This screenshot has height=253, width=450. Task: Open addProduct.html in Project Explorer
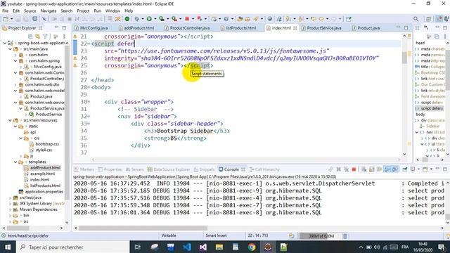(x=45, y=168)
